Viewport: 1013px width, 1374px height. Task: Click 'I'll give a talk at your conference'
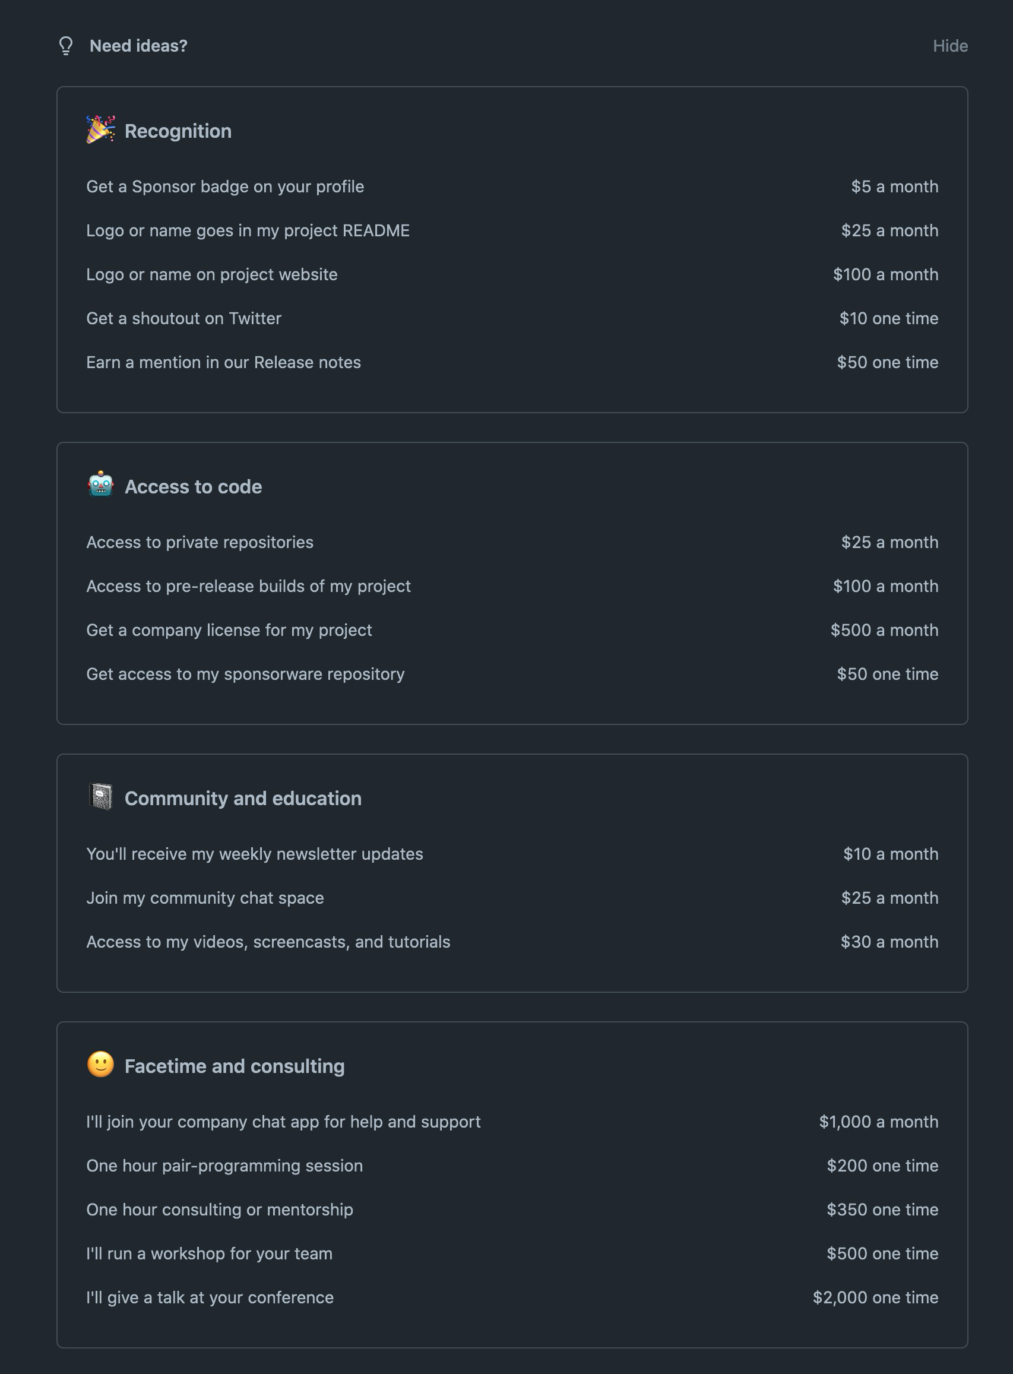pos(210,1298)
